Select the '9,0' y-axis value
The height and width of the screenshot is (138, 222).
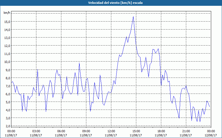tap(8, 70)
